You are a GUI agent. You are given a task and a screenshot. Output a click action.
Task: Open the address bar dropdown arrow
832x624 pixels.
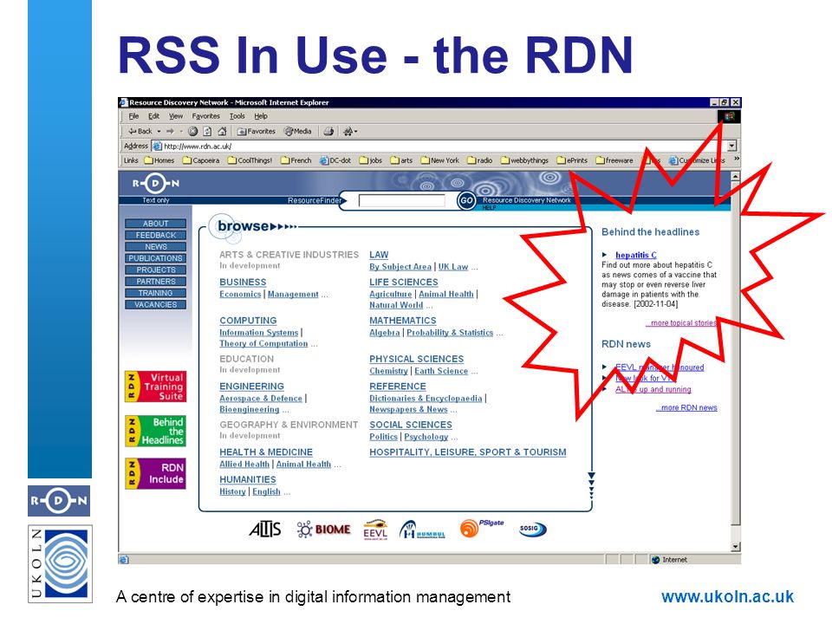[732, 146]
